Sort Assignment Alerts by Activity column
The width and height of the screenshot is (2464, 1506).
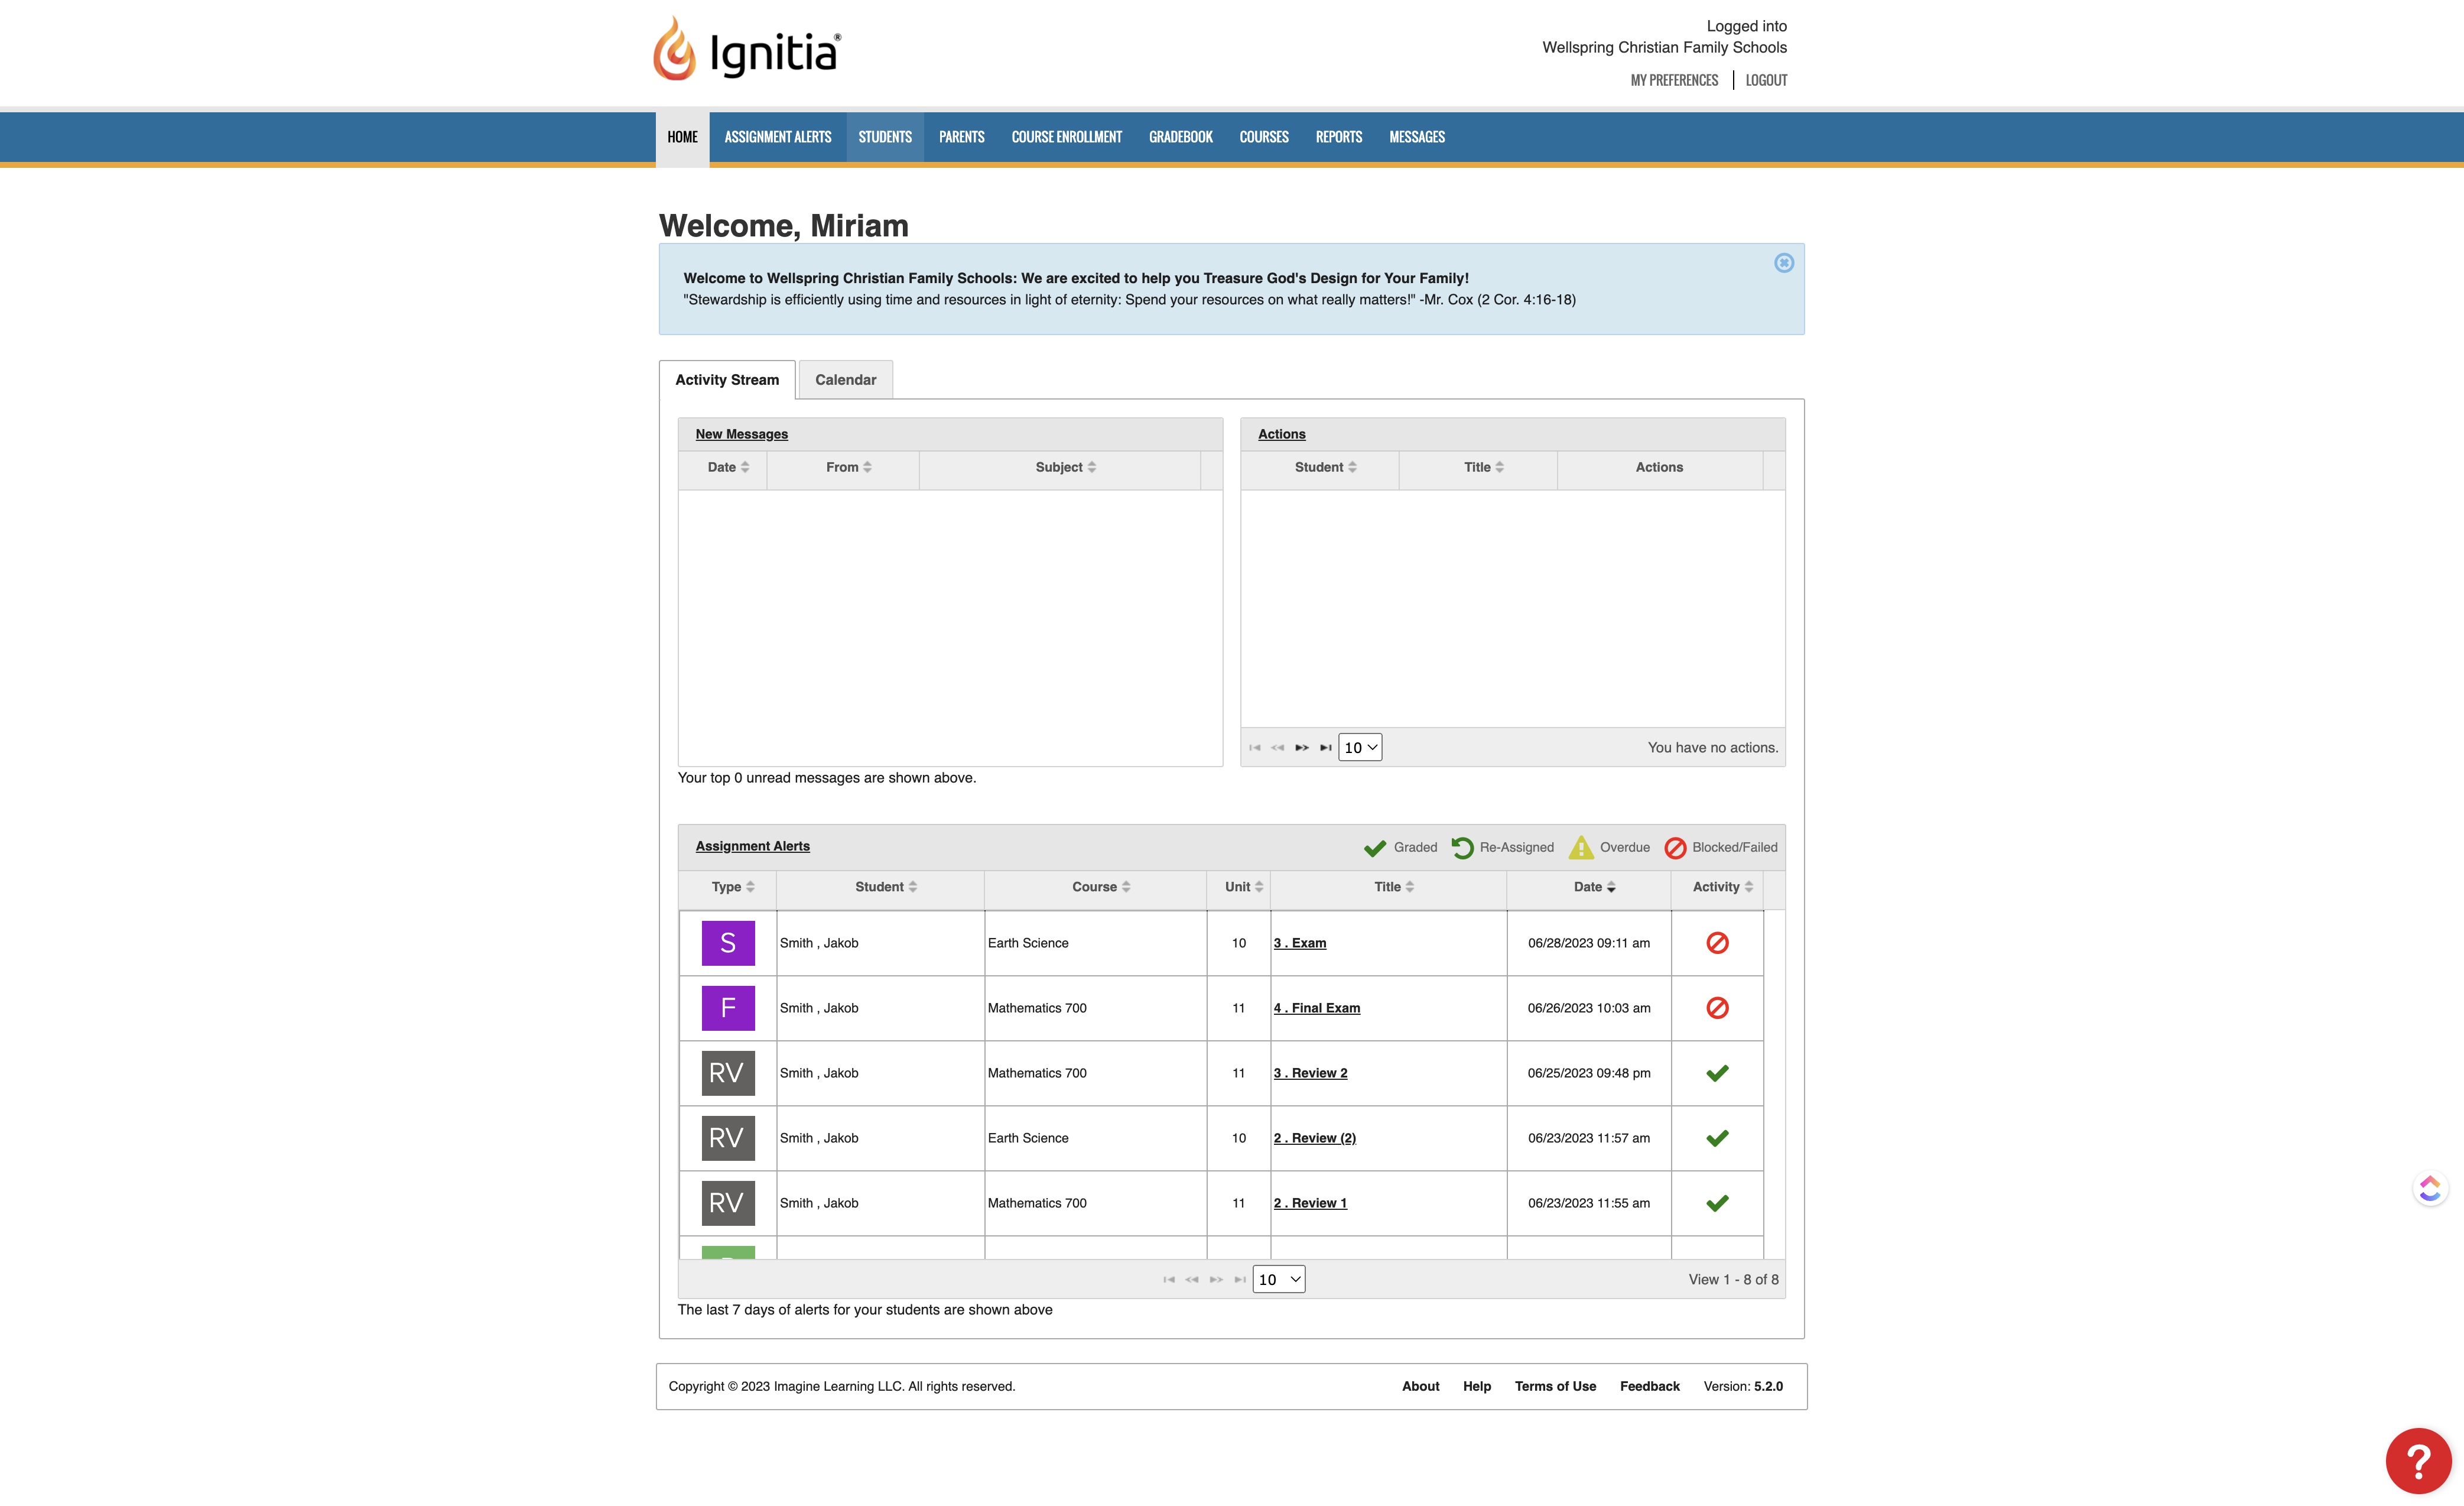pyautogui.click(x=1722, y=887)
